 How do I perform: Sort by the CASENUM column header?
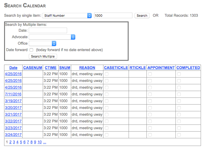coord(33,68)
